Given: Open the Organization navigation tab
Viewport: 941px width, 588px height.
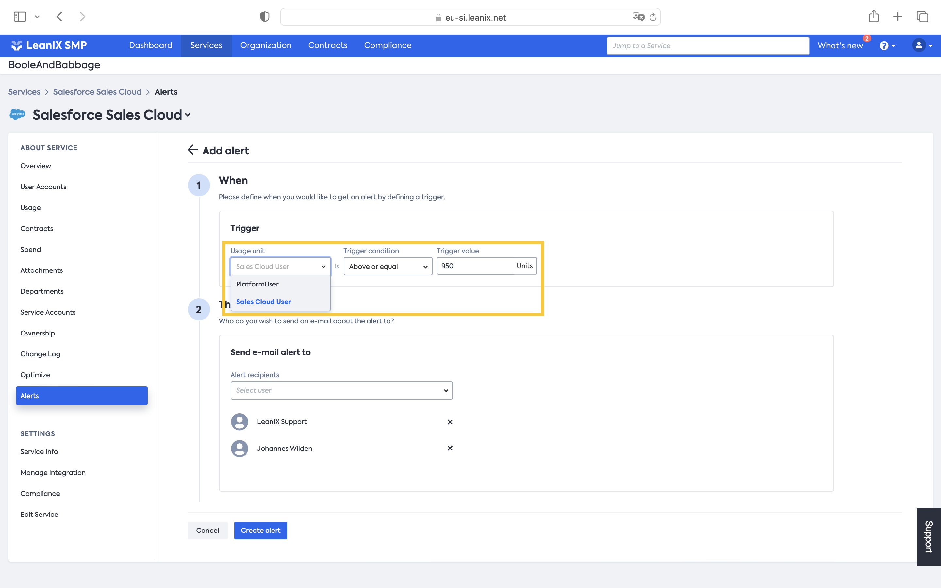Looking at the screenshot, I should coord(266,45).
